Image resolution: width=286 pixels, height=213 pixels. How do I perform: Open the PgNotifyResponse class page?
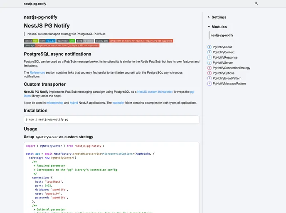(225, 57)
